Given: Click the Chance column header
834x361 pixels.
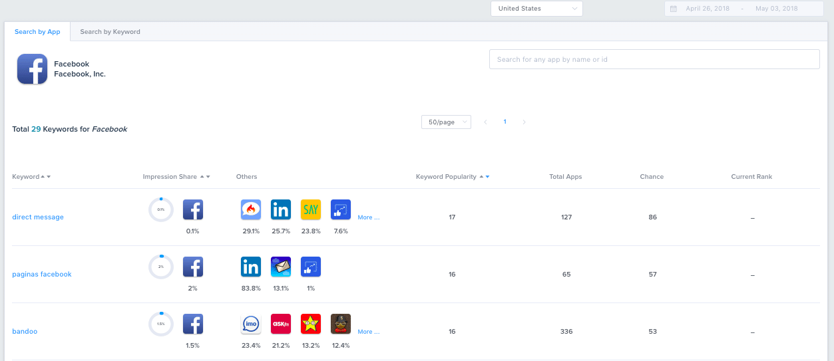Looking at the screenshot, I should pyautogui.click(x=652, y=177).
